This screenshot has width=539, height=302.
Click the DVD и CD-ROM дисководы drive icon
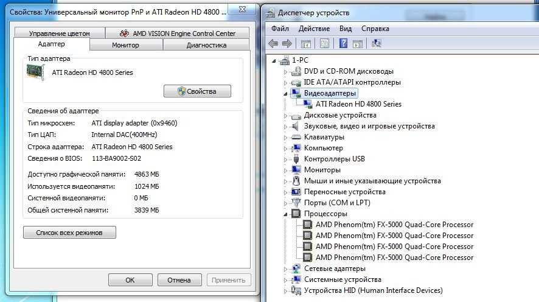[296, 72]
